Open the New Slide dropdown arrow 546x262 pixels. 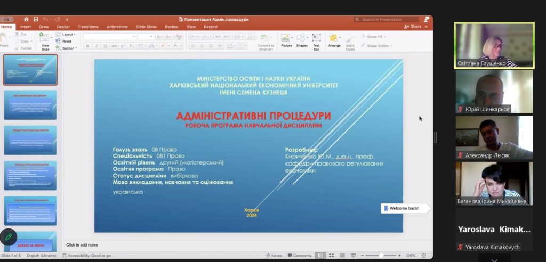point(52,37)
